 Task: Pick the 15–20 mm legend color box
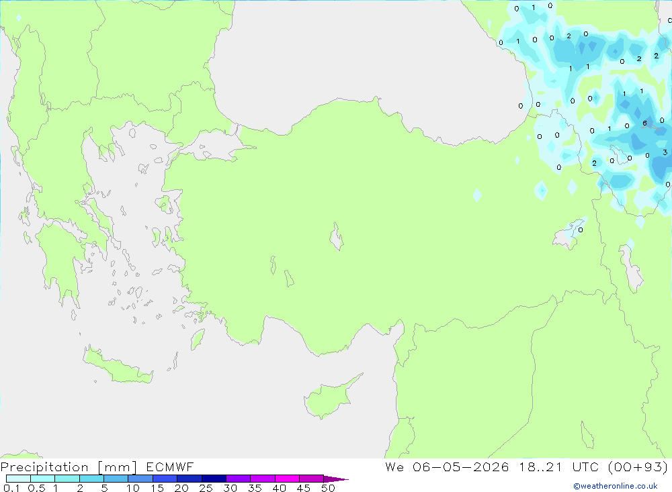click(165, 479)
